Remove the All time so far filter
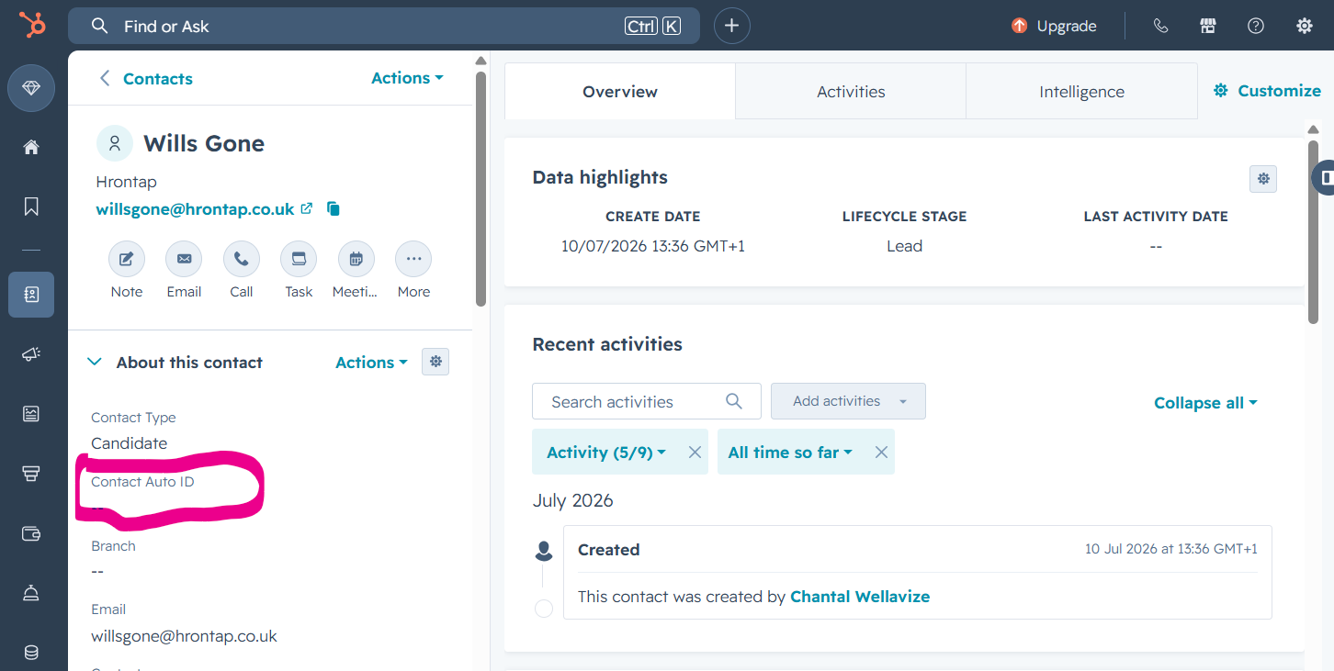Screen dimensions: 1334x671 [x=881, y=452]
